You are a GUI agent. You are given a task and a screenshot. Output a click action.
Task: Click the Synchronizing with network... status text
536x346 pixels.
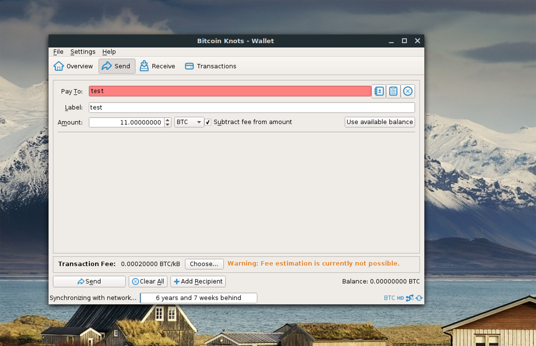pos(93,298)
